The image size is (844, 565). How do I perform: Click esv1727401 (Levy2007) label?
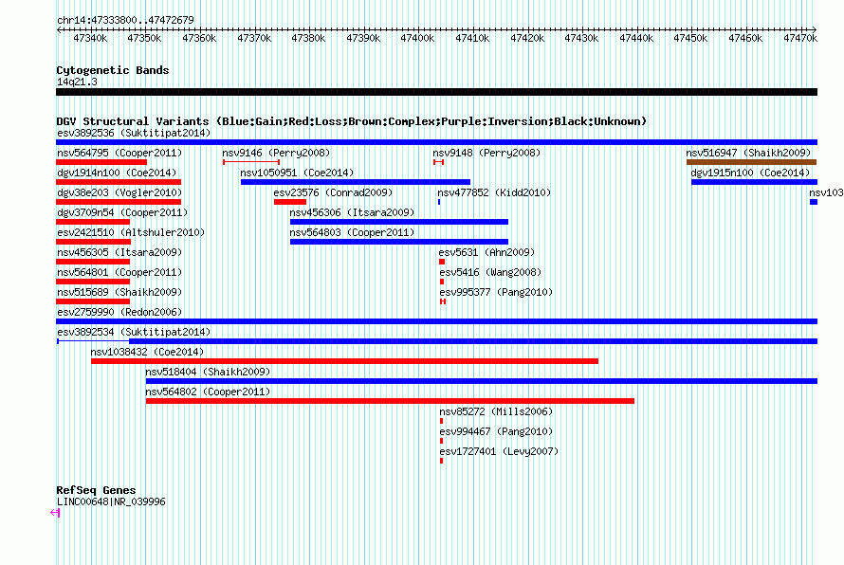point(499,451)
